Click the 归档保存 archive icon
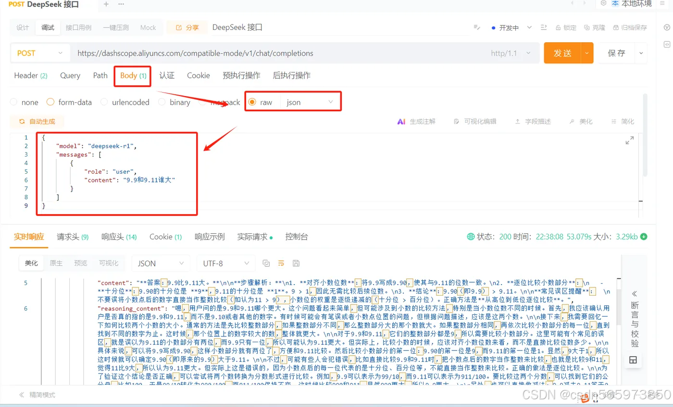This screenshot has height=407, width=673. point(616,28)
